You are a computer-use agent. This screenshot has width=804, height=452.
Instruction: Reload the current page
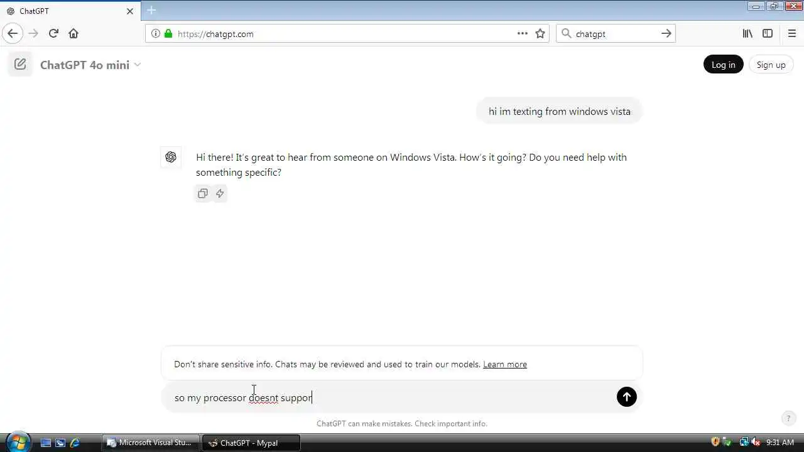(53, 33)
